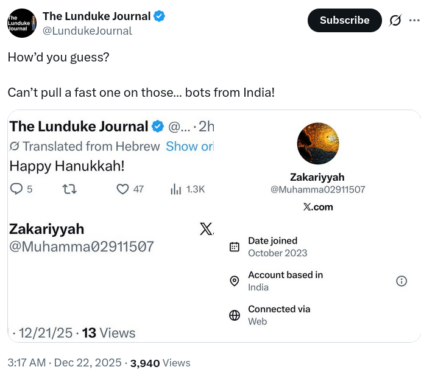The height and width of the screenshot is (378, 421).
Task: Click the repost arrows icon
Action: (x=69, y=189)
